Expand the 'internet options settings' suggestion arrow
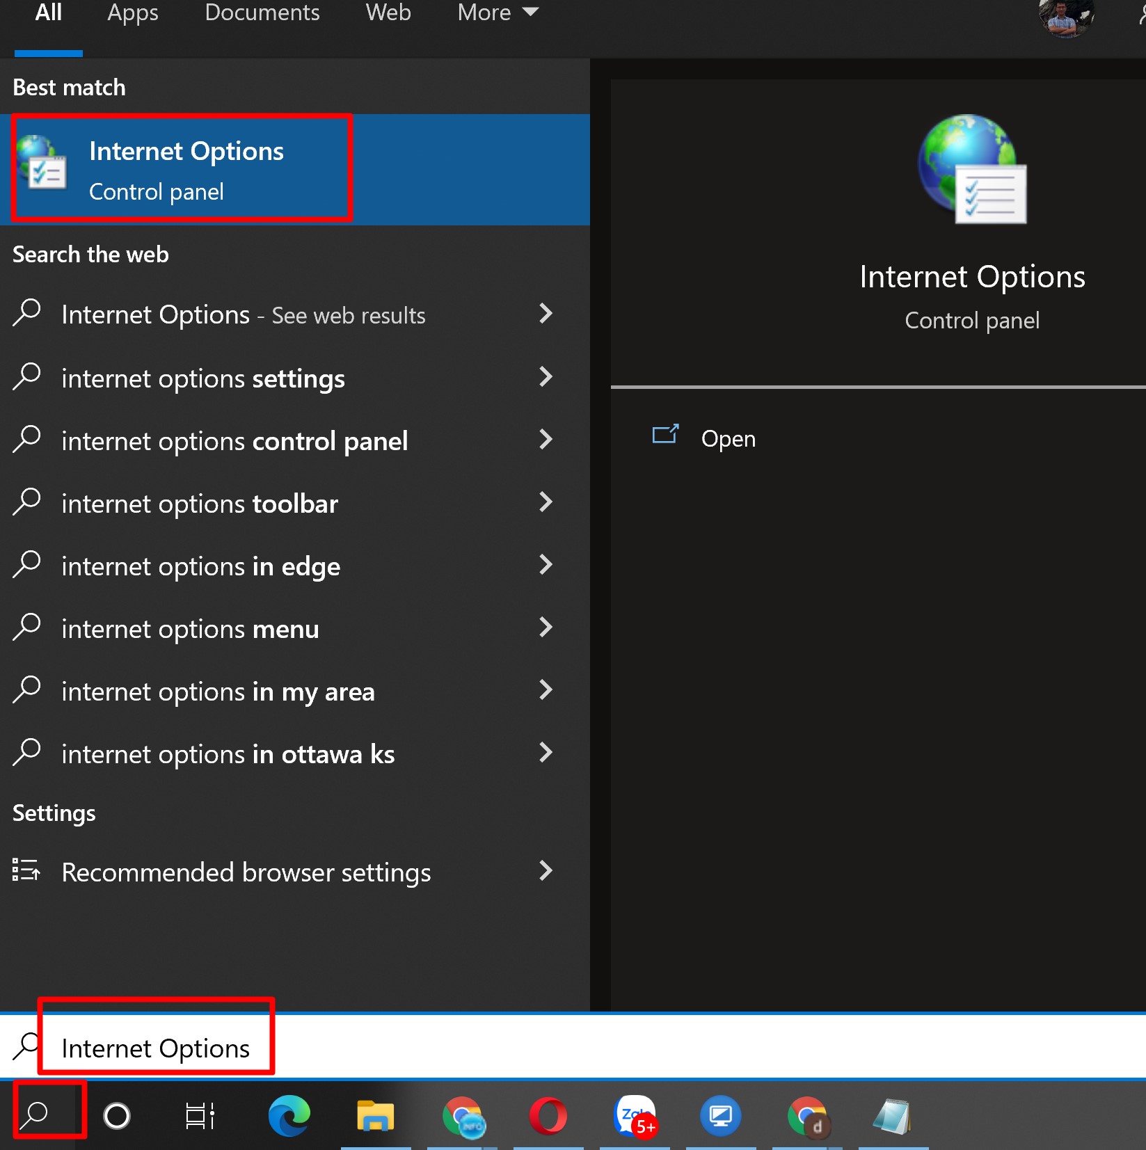The image size is (1146, 1150). point(546,377)
